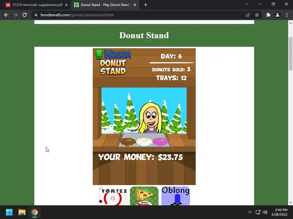Click the share page icon in address bar

click(x=248, y=15)
